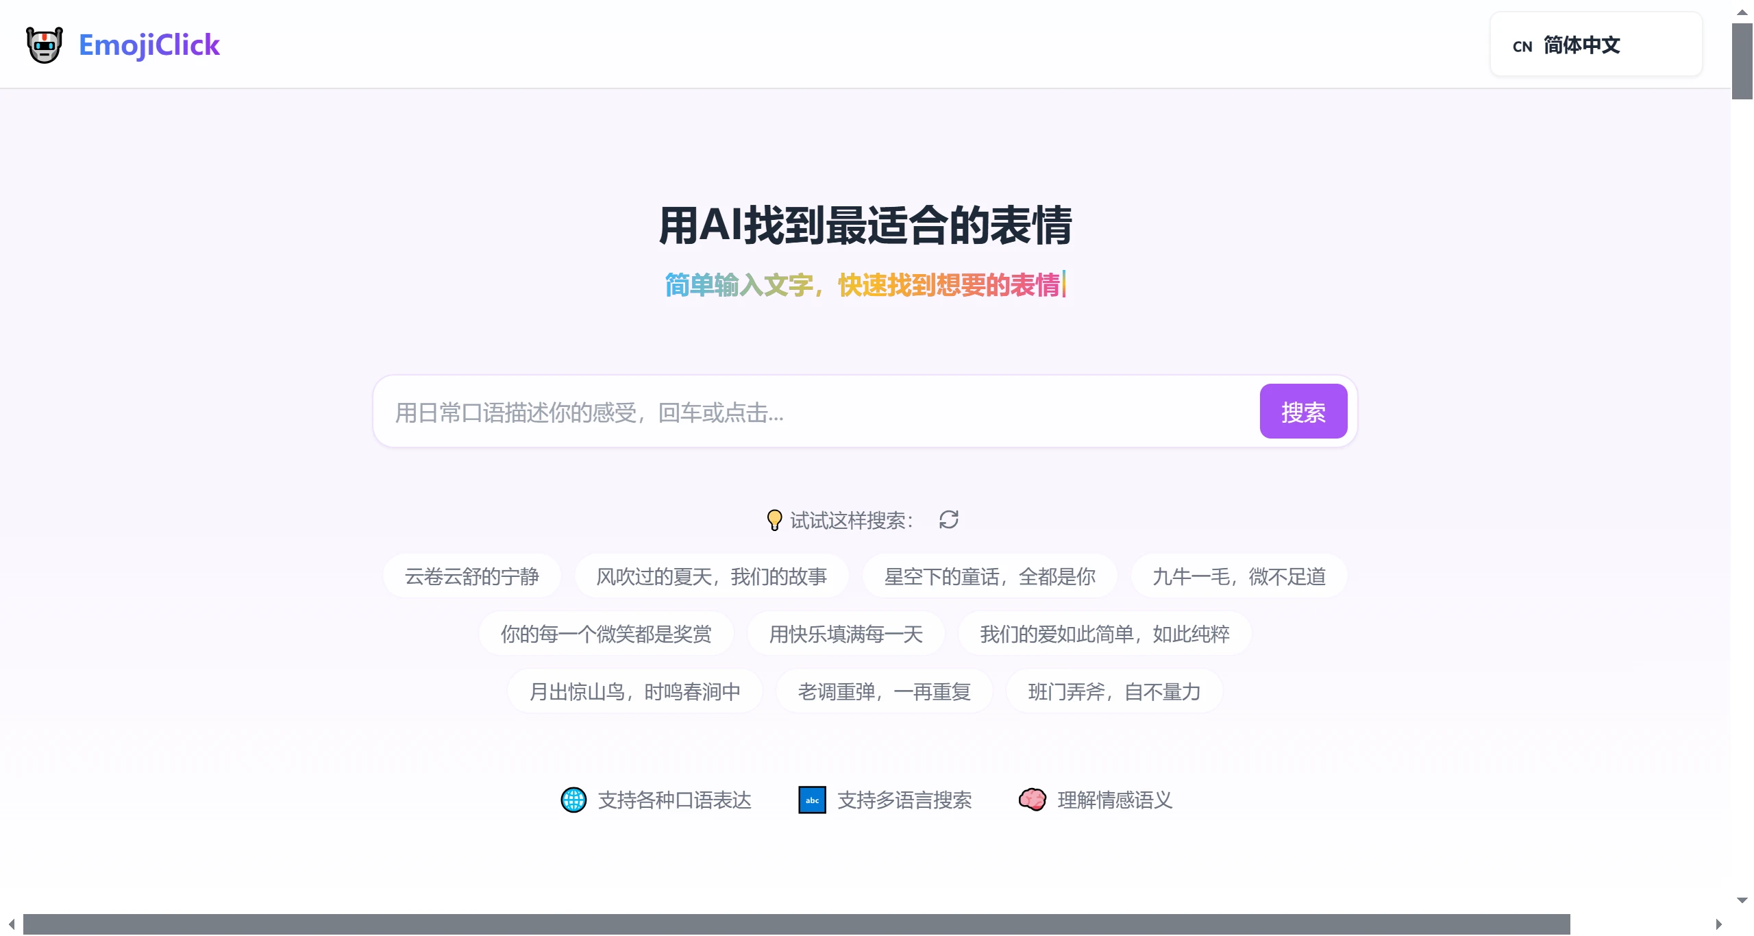Screen dimensions: 1754x936
Task: Click the search input box
Action: [754, 411]
